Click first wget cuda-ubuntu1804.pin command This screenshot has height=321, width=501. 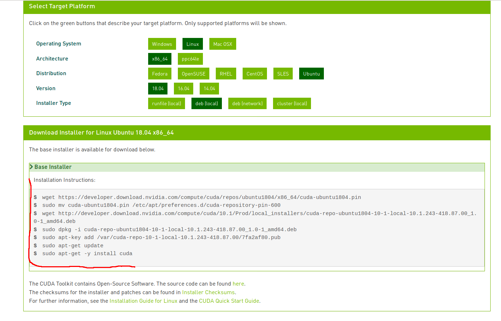tap(201, 197)
